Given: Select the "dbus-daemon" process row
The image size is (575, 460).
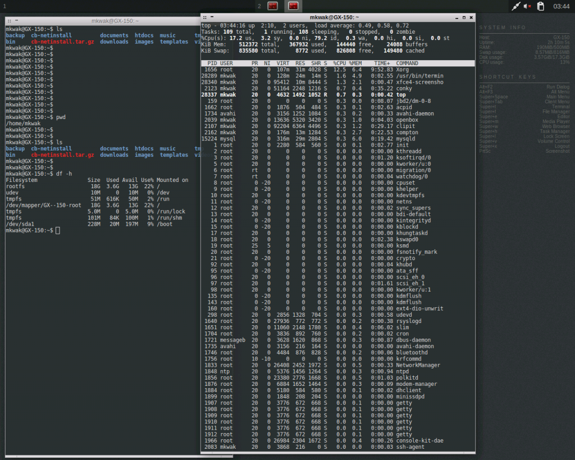Looking at the screenshot, I should click(x=337, y=340).
